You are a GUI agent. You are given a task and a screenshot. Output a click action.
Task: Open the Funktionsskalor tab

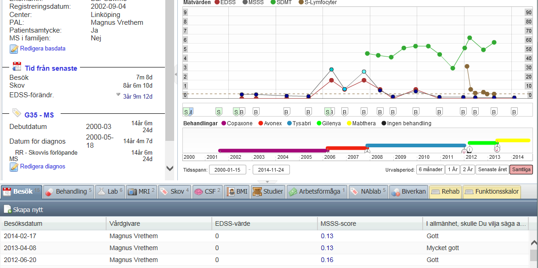[492, 191]
